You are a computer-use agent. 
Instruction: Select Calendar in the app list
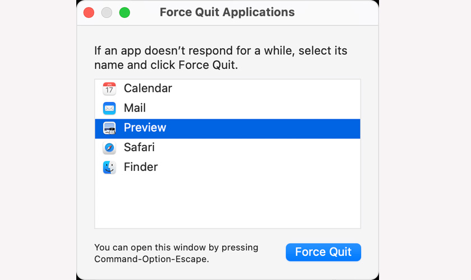pos(228,89)
